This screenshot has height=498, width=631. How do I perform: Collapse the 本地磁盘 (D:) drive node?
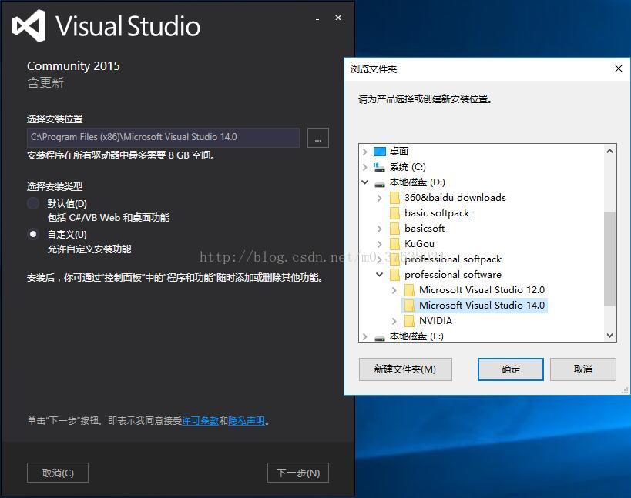pos(364,182)
